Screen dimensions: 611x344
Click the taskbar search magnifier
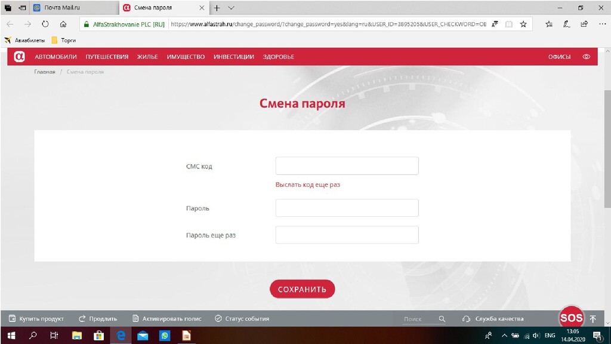click(x=33, y=336)
